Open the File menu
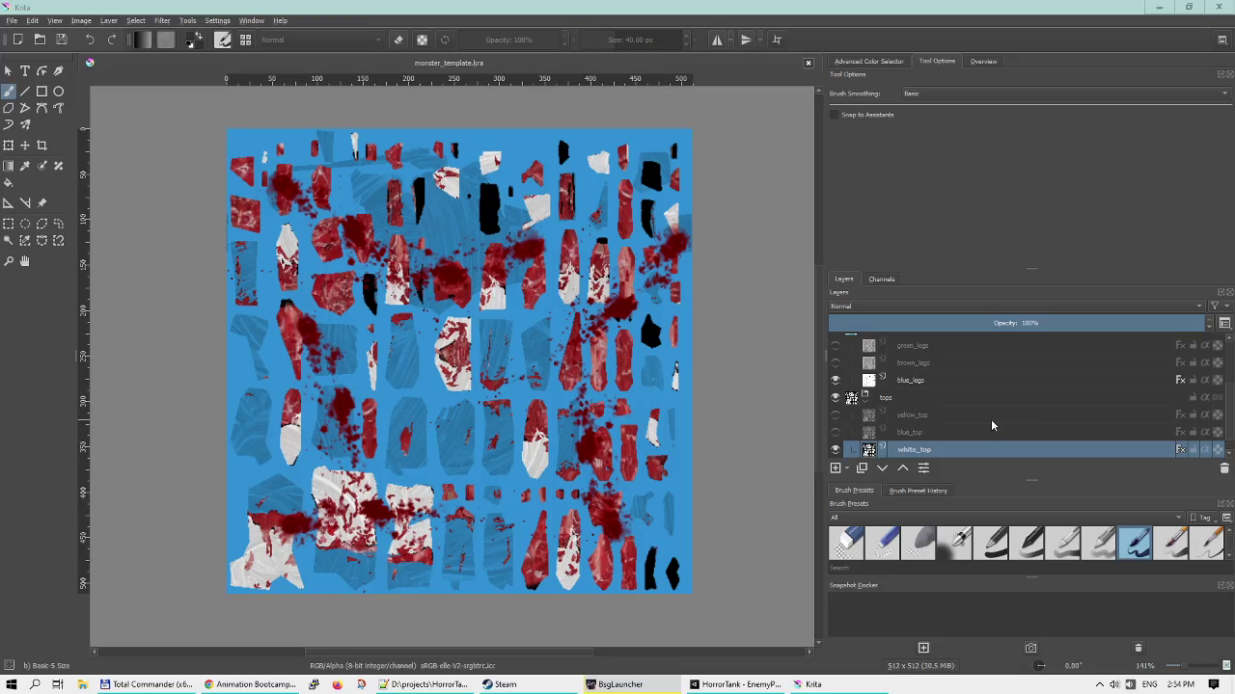Viewport: 1235px width, 694px height. coord(12,20)
